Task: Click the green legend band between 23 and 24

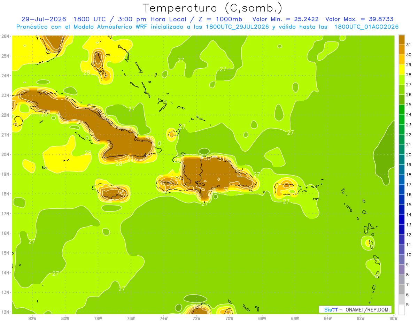Action: [x=402, y=120]
